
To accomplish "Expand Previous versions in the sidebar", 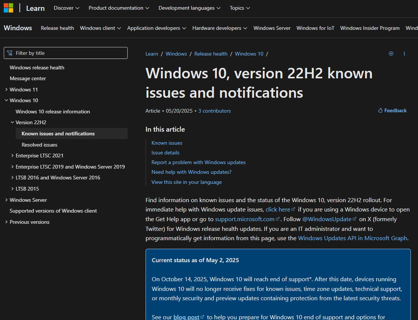I will [x=6, y=222].
